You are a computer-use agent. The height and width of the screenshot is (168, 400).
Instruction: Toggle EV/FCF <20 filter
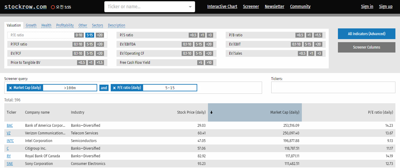point(100,53)
